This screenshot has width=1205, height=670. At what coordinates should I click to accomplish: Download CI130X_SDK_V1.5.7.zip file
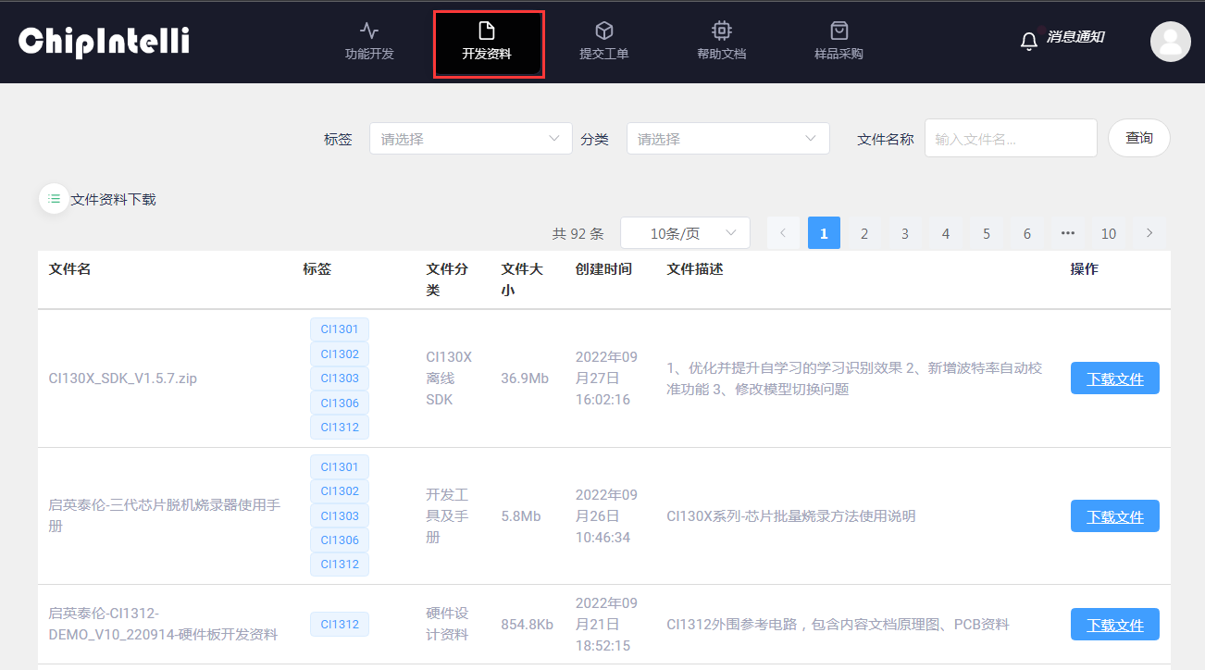1114,378
